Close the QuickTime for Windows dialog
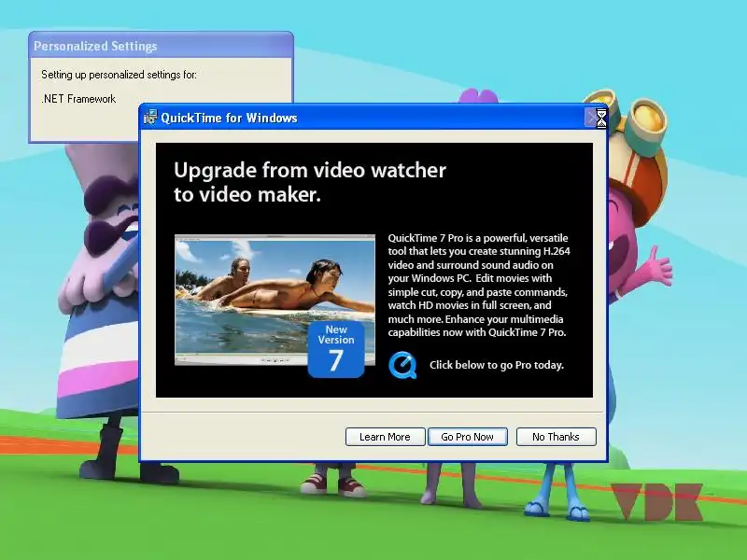This screenshot has width=747, height=560. [593, 119]
